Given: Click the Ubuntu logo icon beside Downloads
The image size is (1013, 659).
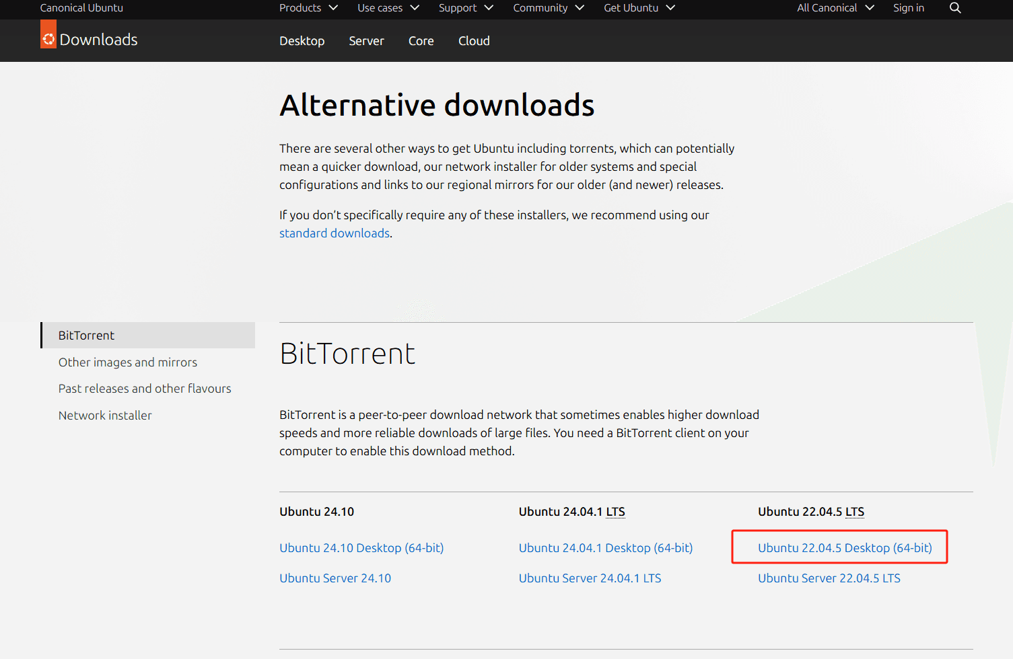Looking at the screenshot, I should click(48, 34).
